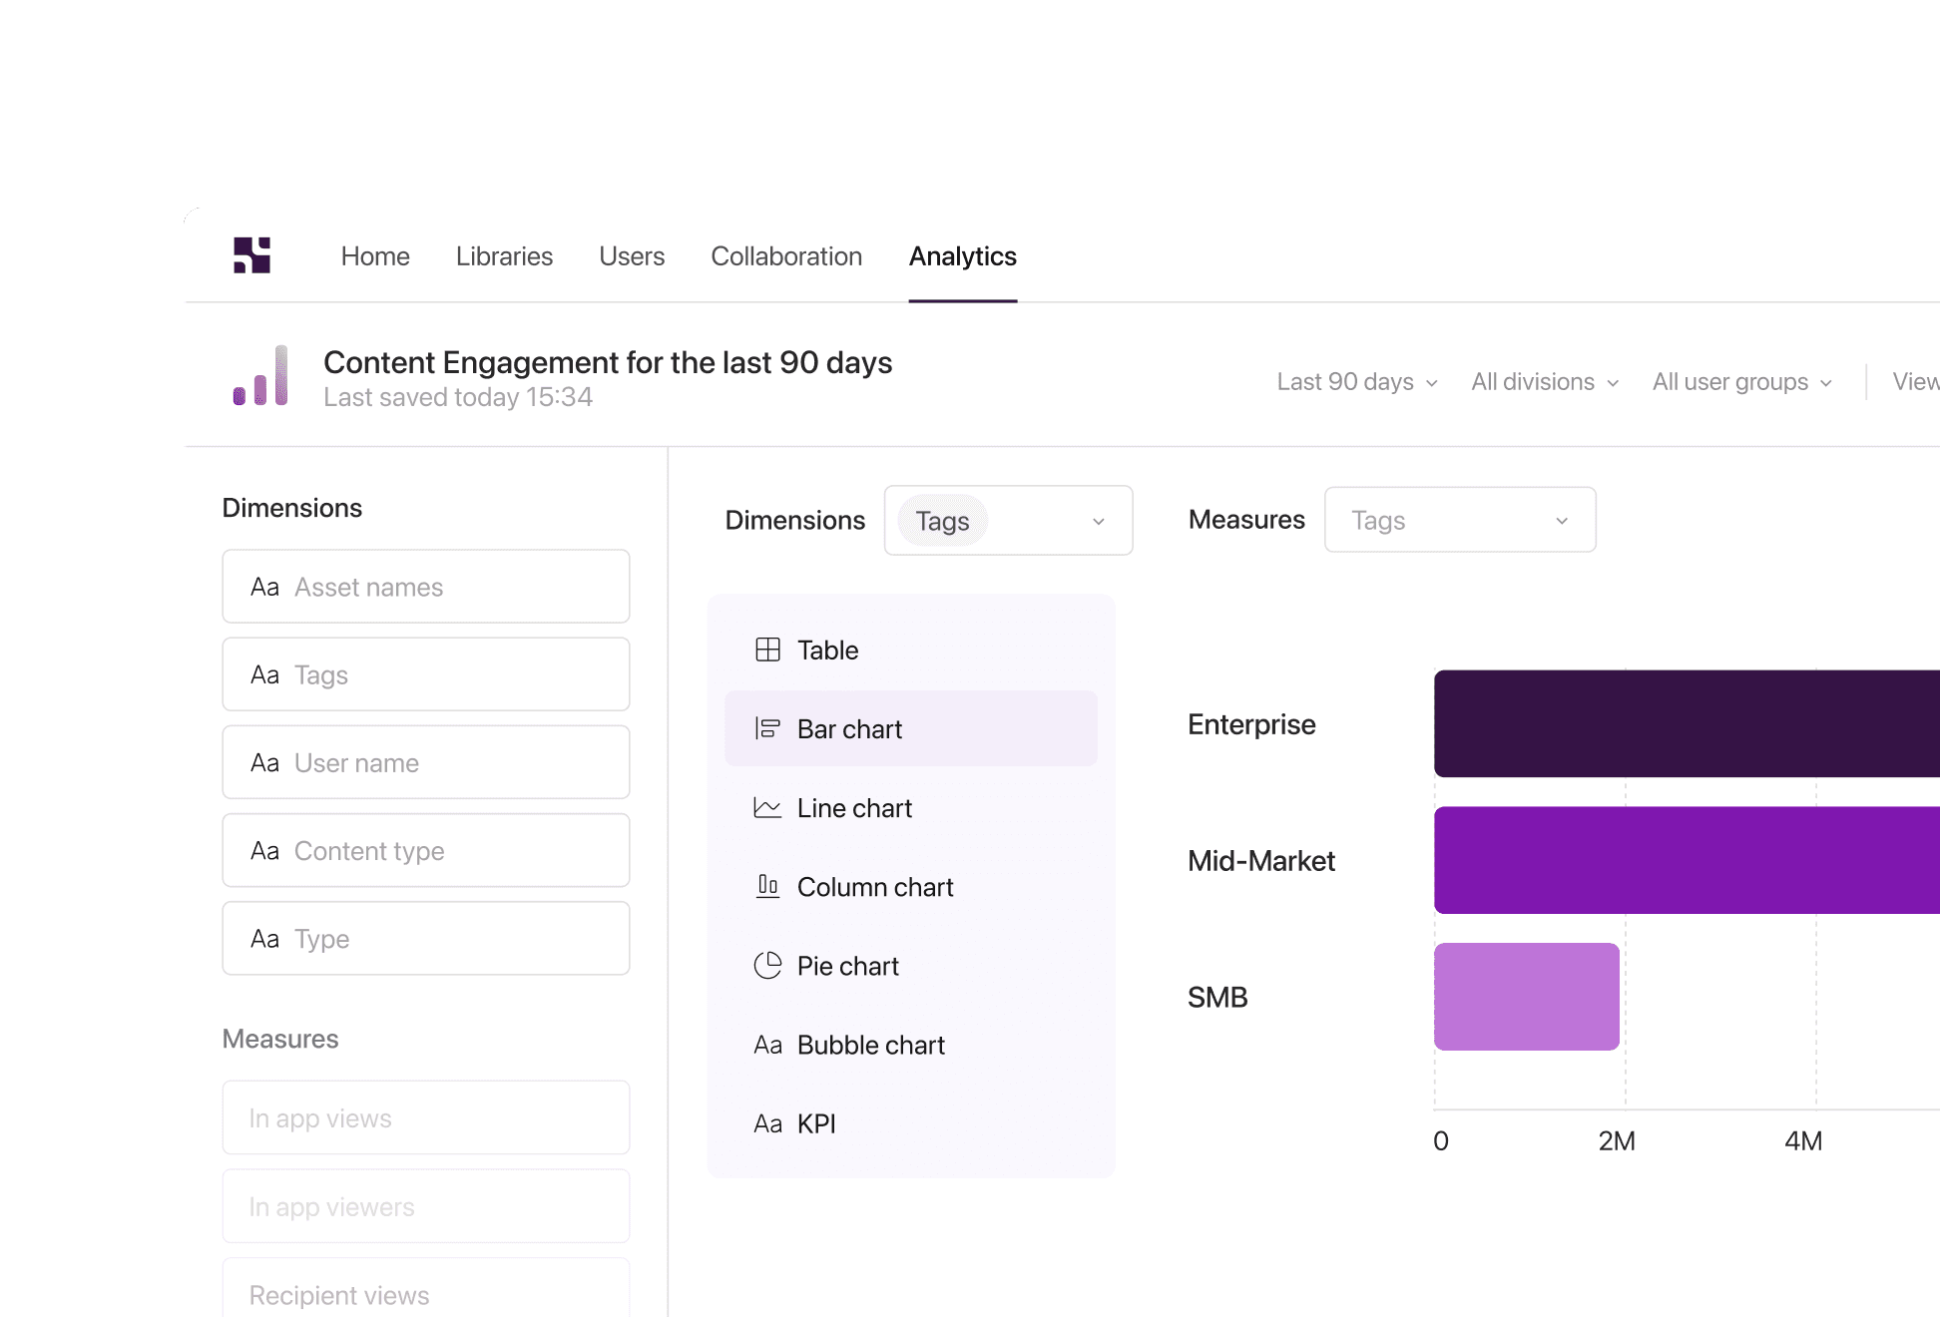
Task: Click the 4M axis tick label
Action: click(x=1803, y=1140)
